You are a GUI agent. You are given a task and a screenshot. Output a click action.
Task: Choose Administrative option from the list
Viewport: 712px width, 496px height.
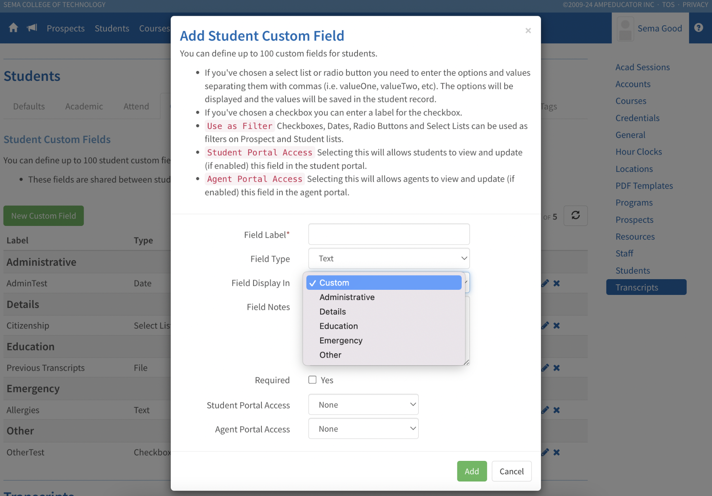[x=347, y=297]
